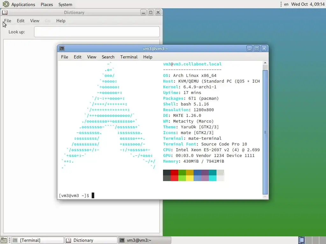Click the en keyboard layout indicator
Screen dimensions: 326x244
coord(286,4)
